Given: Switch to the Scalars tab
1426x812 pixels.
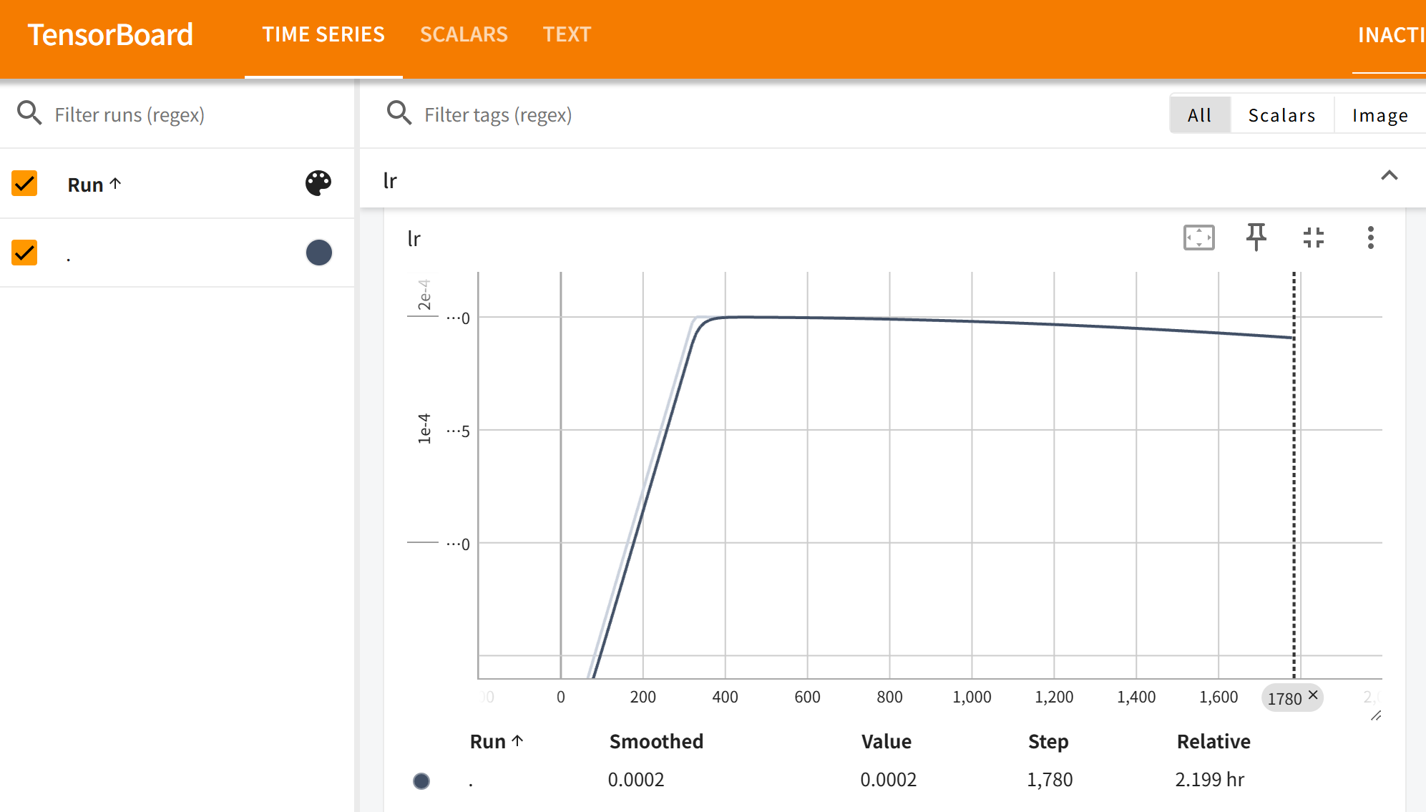Looking at the screenshot, I should point(464,34).
